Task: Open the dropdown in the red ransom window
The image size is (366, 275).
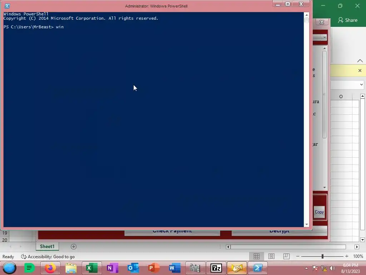Action: [x=324, y=37]
